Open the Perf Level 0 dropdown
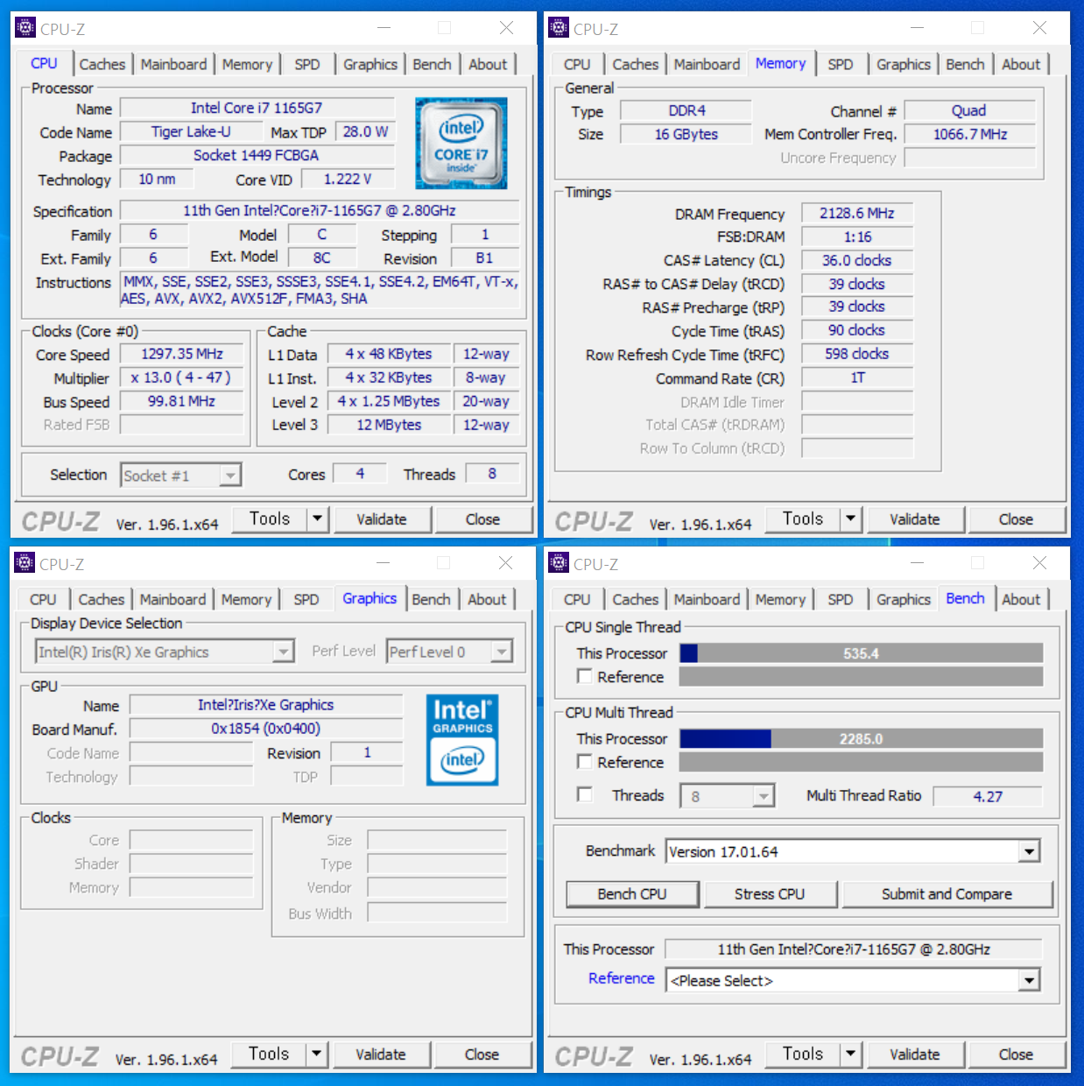This screenshot has height=1086, width=1084. coord(502,652)
